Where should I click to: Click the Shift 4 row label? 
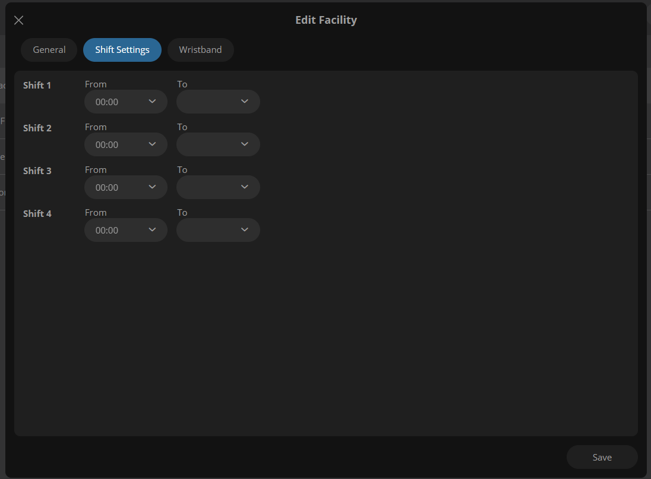click(37, 213)
